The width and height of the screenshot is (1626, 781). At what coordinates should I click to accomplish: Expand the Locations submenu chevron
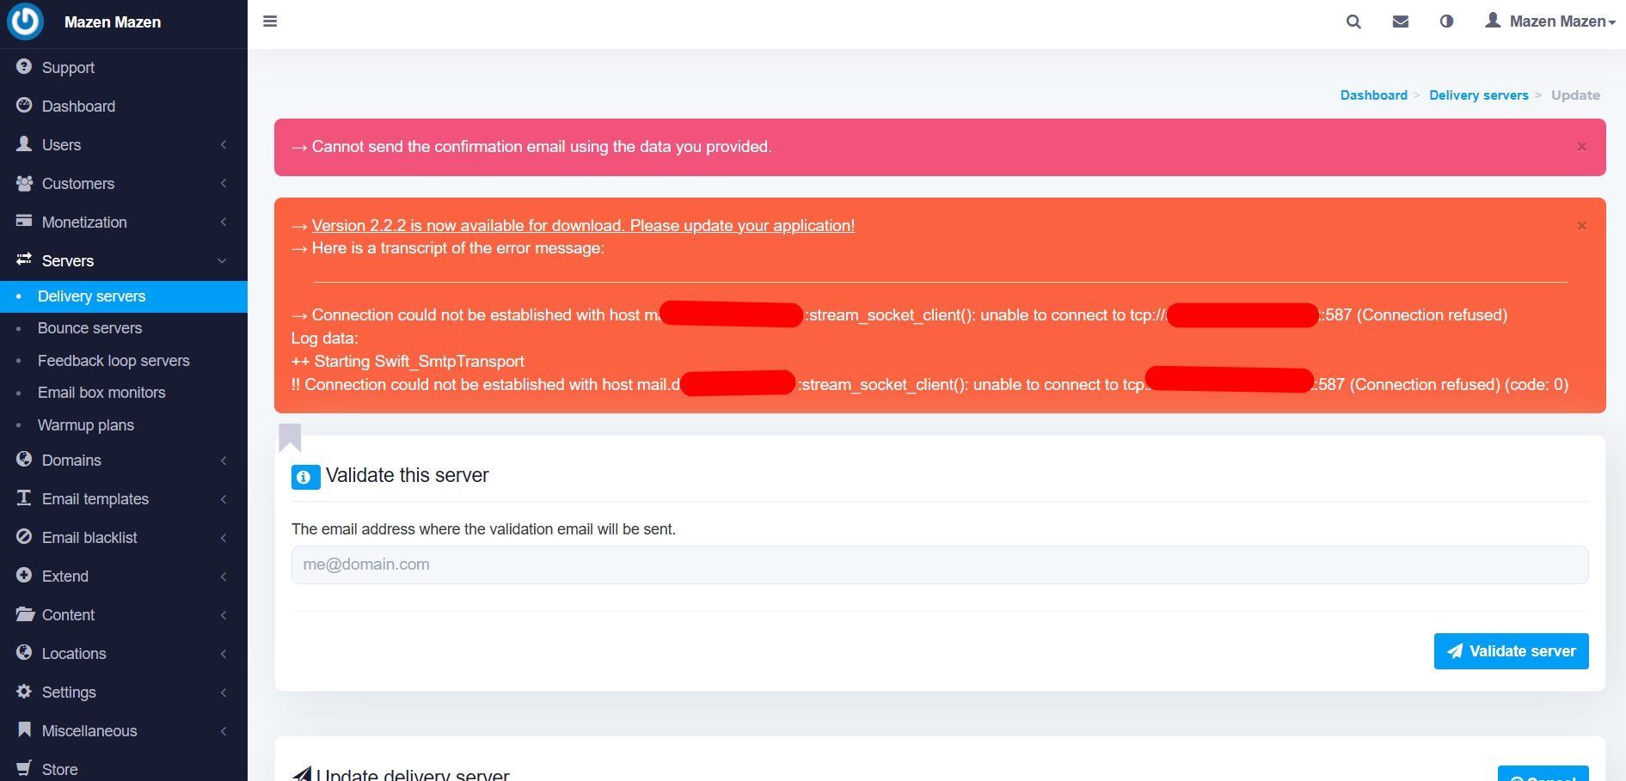point(224,654)
